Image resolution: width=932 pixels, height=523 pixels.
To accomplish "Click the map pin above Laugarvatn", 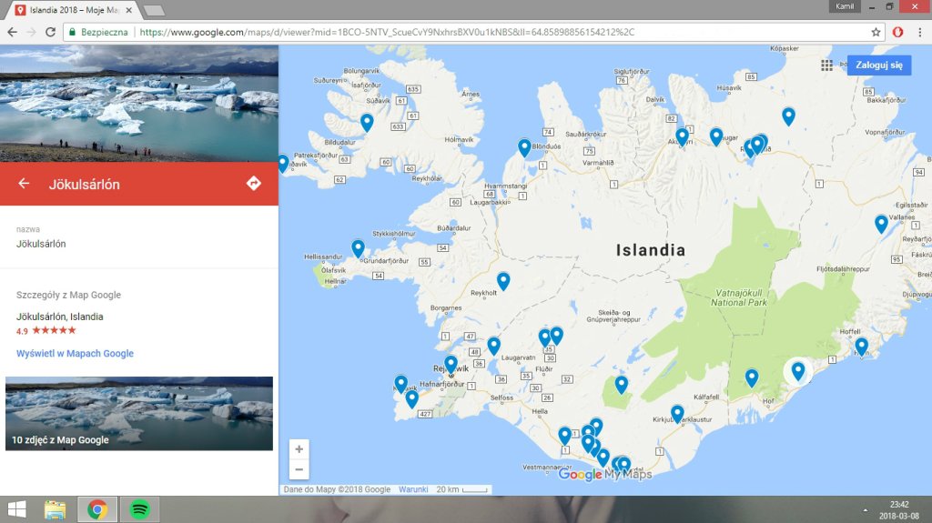I will point(494,346).
